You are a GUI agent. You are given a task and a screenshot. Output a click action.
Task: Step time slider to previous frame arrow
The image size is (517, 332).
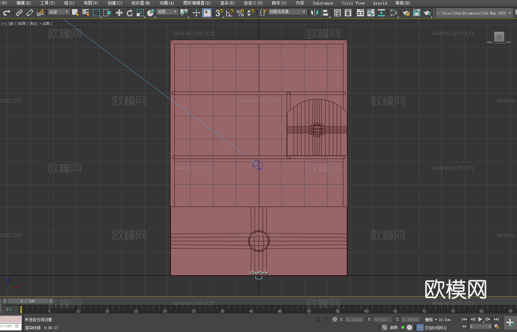pyautogui.click(x=5, y=301)
